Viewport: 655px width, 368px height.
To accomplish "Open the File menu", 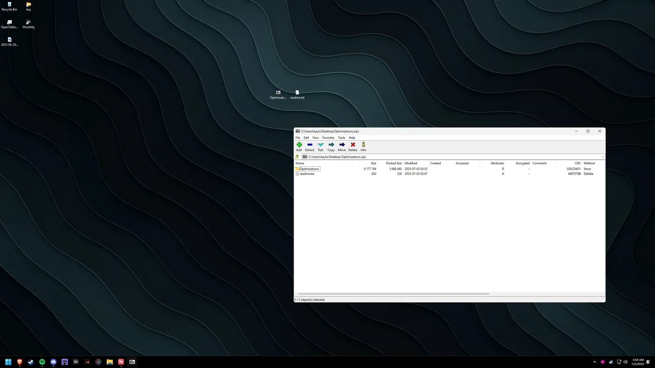I will pos(298,138).
